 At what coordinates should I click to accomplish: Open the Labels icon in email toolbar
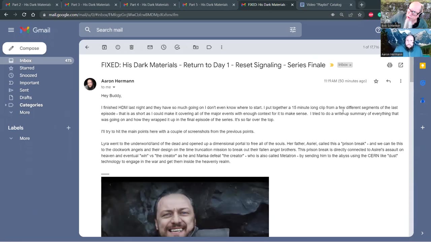click(x=209, y=47)
